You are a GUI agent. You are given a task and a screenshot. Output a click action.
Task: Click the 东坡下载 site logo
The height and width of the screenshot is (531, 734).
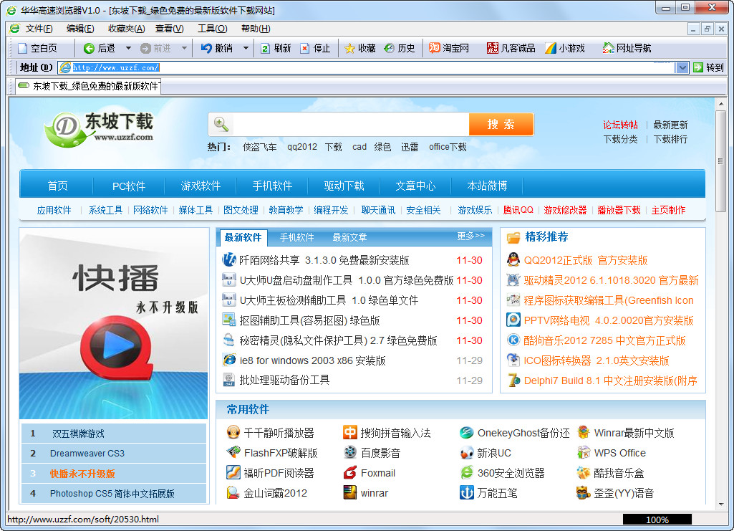pyautogui.click(x=99, y=129)
